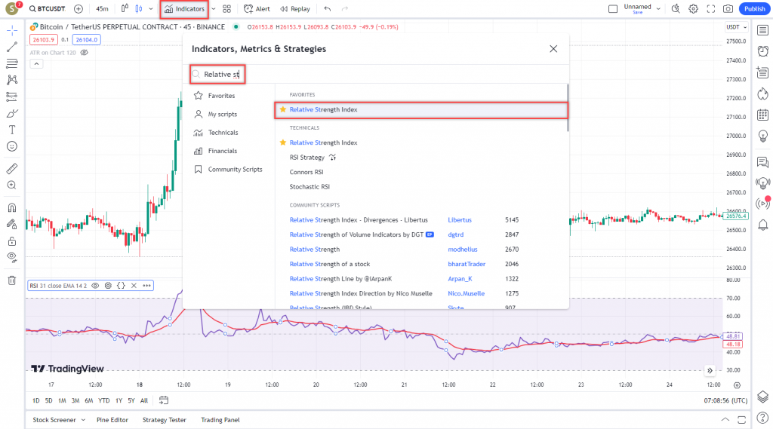Choose Connors RSI from results
Viewport: 773px width, 429px height.
(306, 172)
